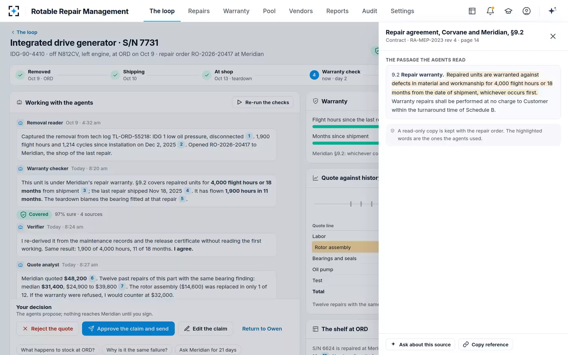Reject the quote
The width and height of the screenshot is (568, 355).
(x=48, y=329)
